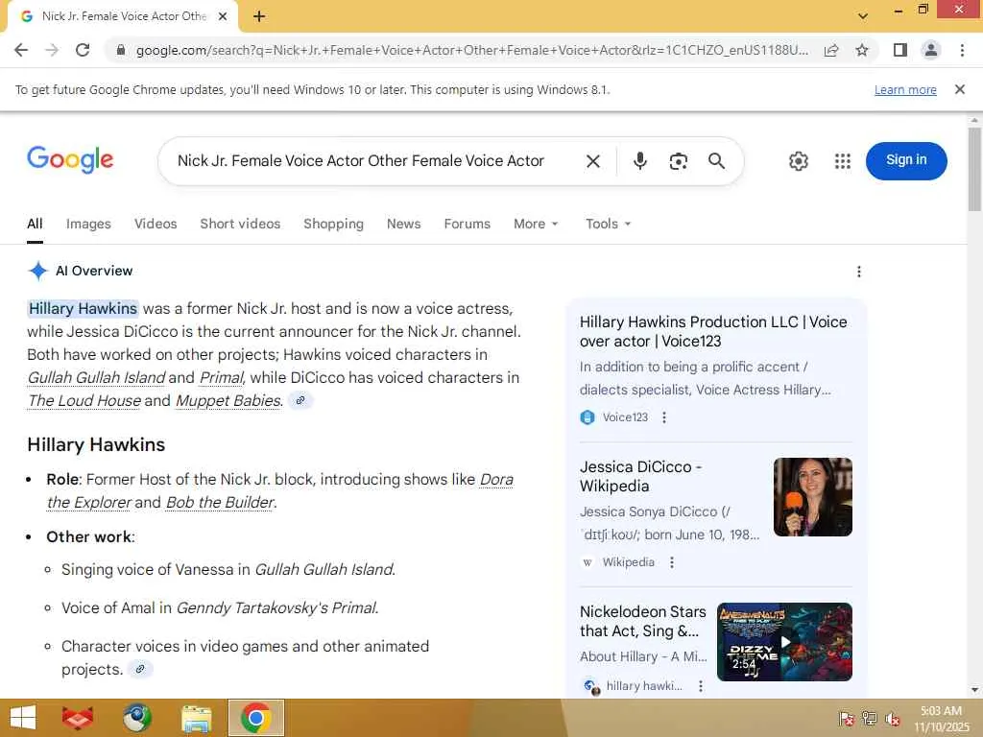Open Shopping results tab

(333, 224)
